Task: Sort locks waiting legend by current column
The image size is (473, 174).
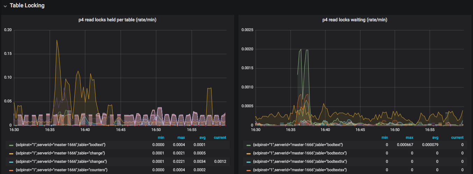Action: (x=457, y=138)
